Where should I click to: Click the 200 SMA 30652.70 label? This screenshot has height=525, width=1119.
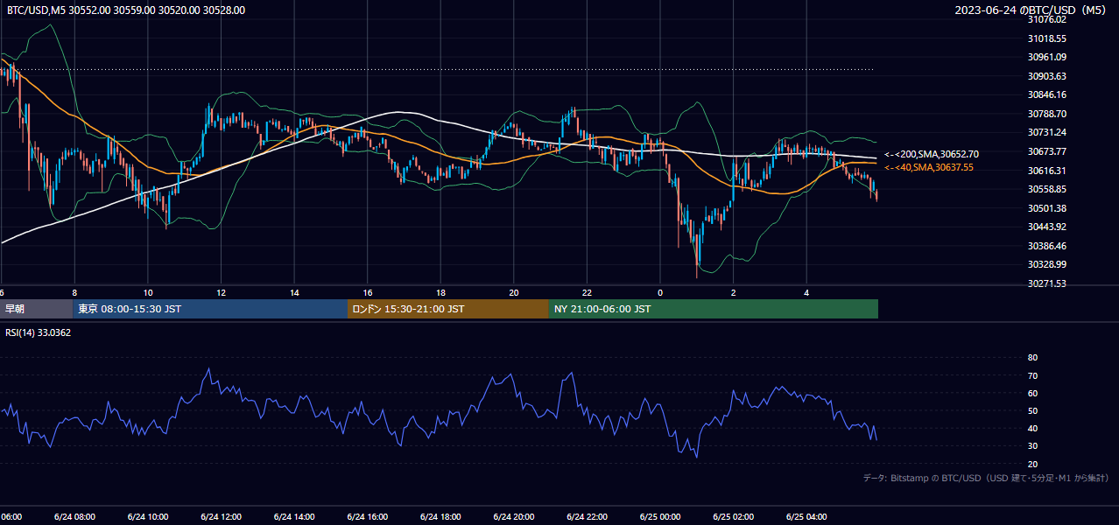pyautogui.click(x=932, y=154)
